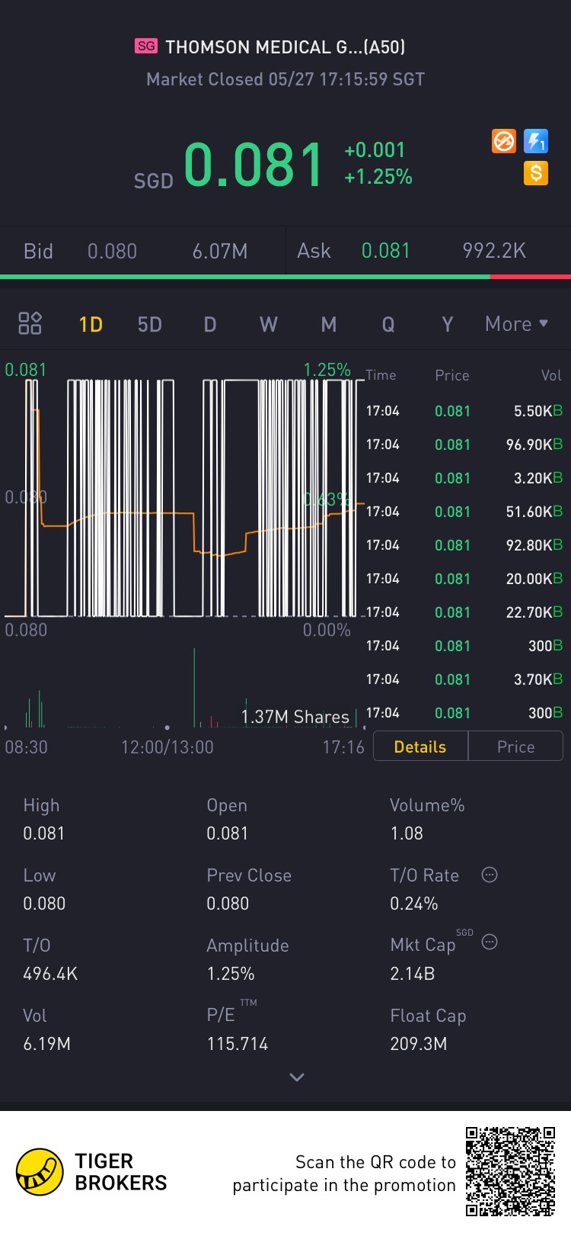Tap the Bid price 0.080
The image size is (571, 1233).
[x=112, y=251]
